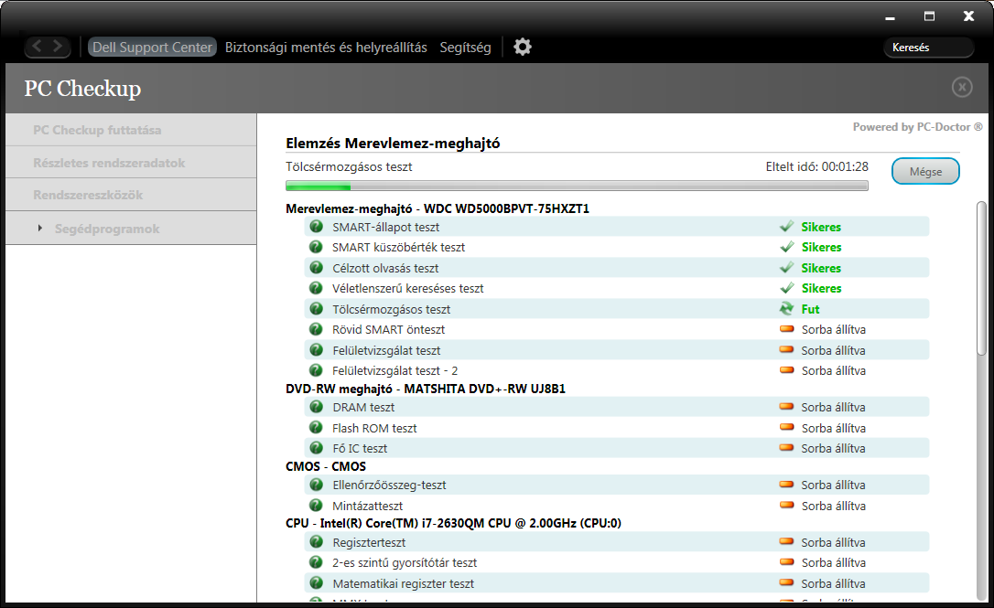Open help icon for Mintázatteszt

click(316, 506)
